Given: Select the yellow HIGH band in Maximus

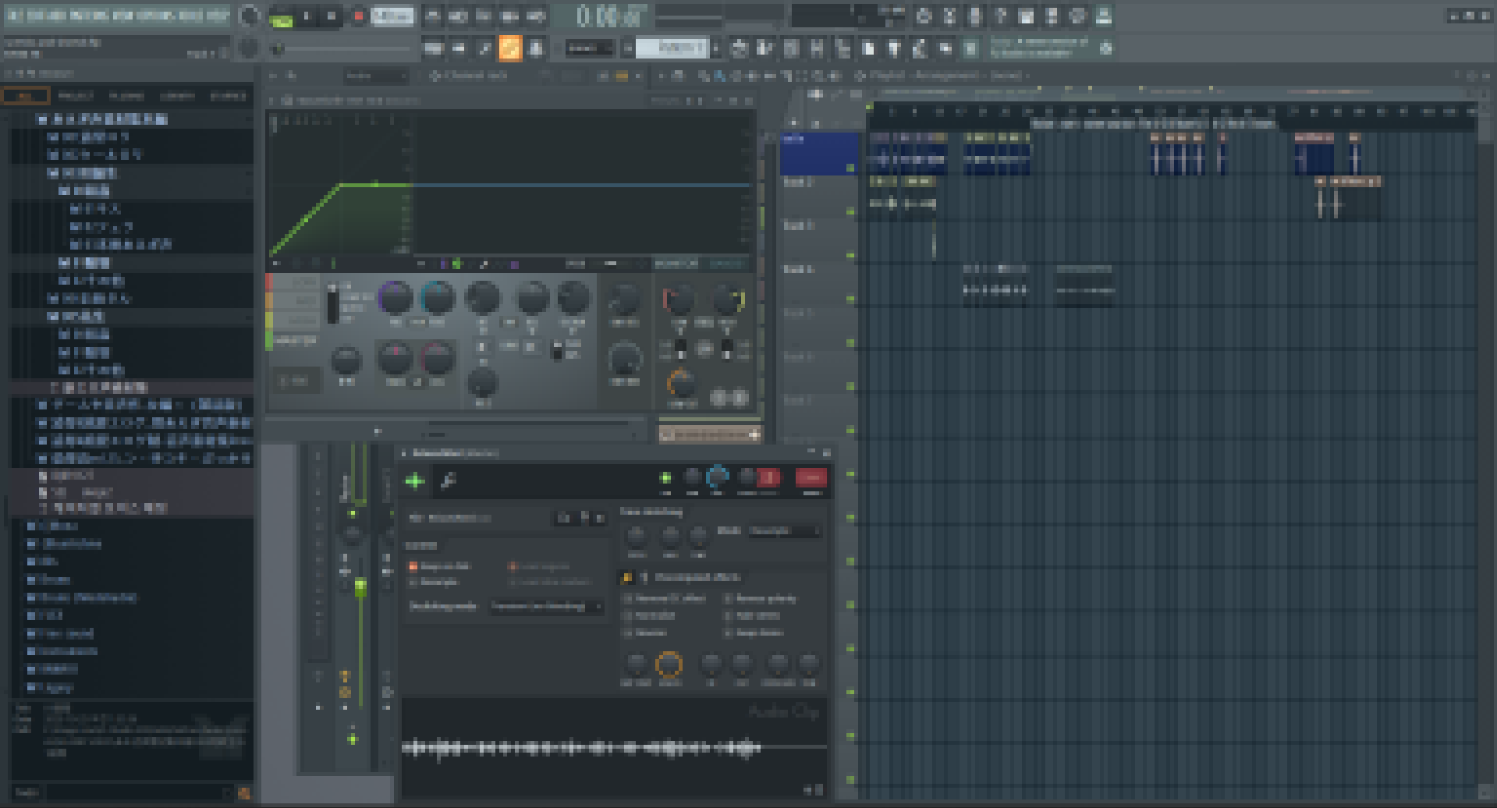Looking at the screenshot, I should click(292, 321).
